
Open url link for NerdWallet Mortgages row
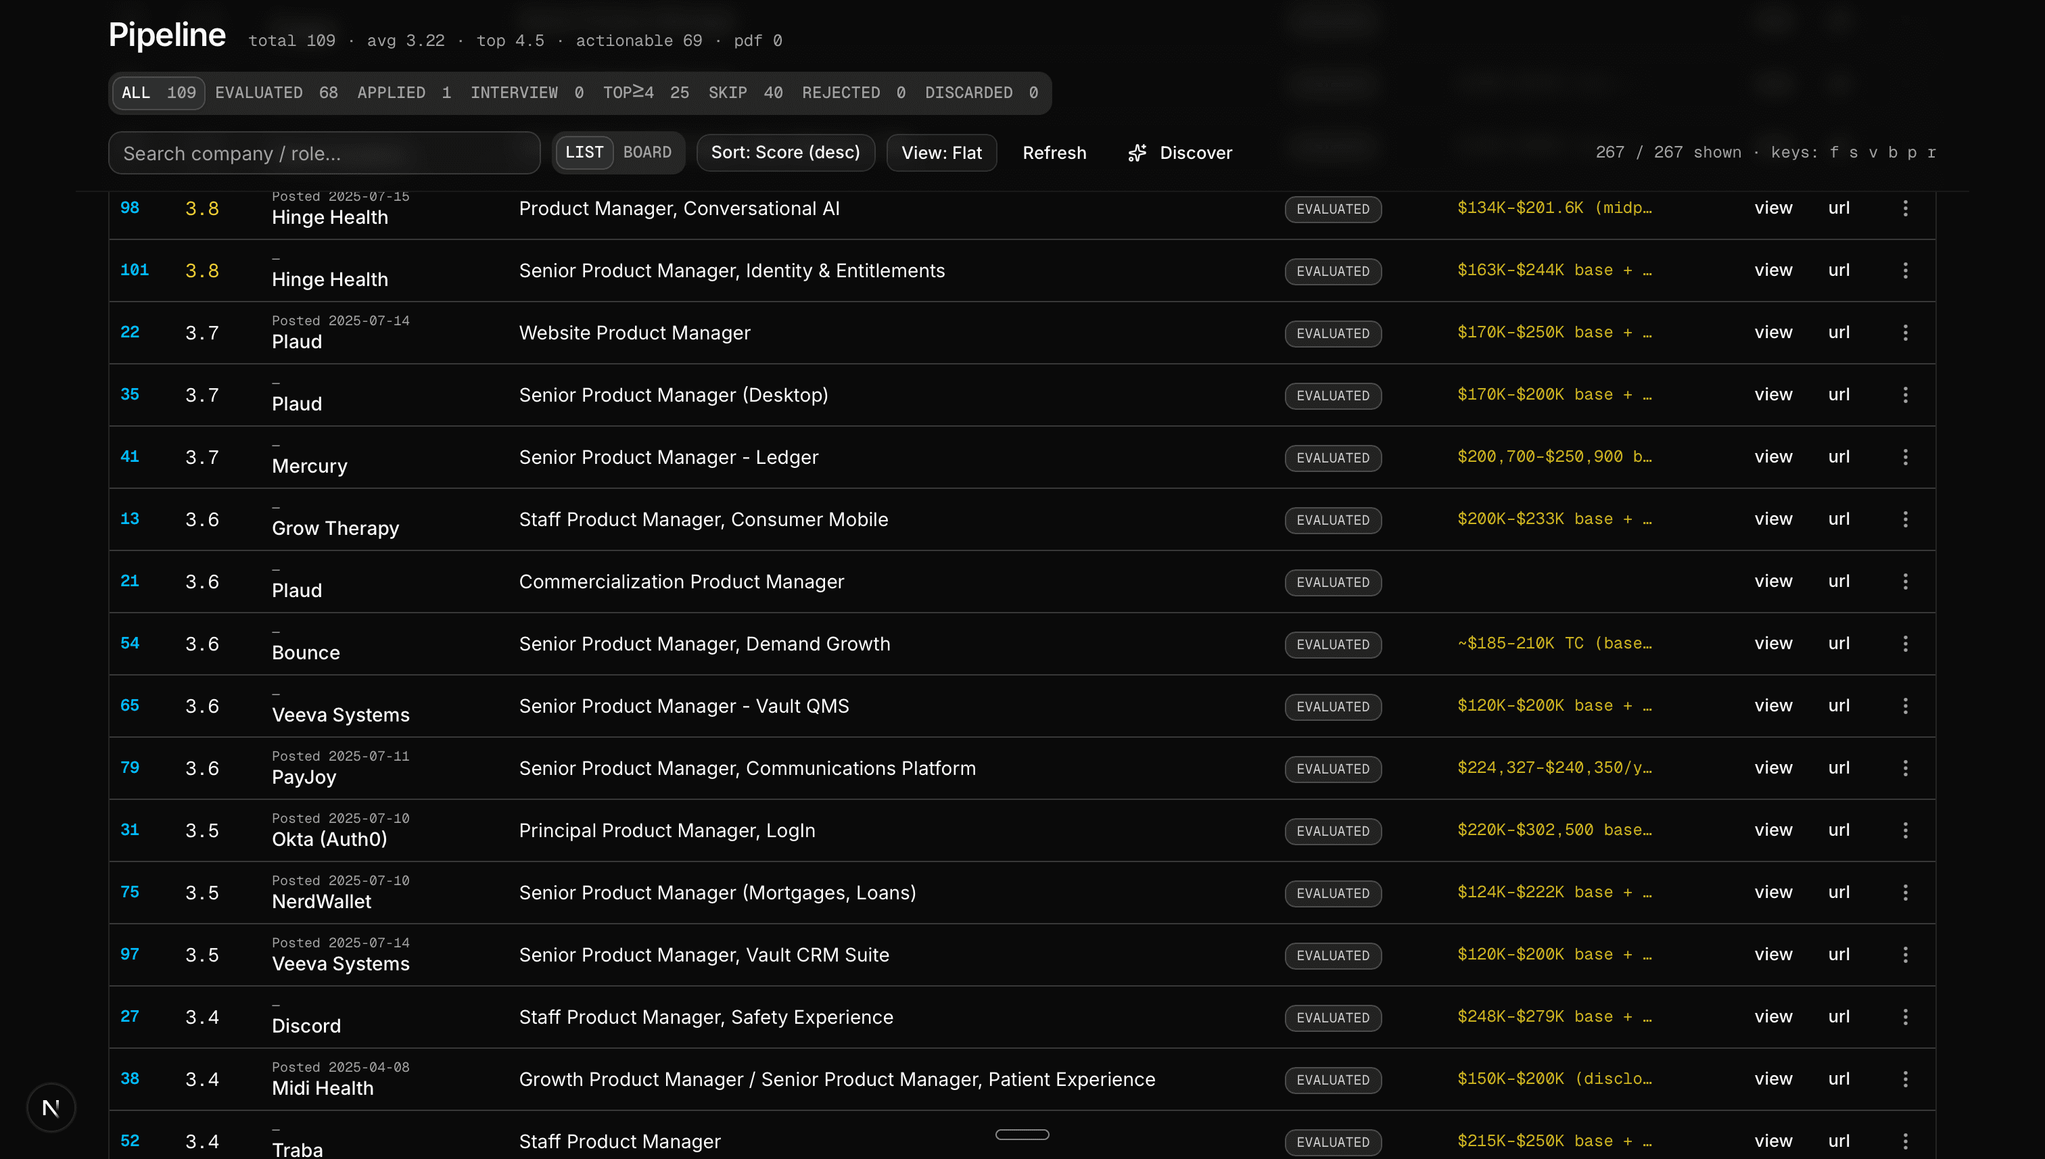pyautogui.click(x=1838, y=891)
